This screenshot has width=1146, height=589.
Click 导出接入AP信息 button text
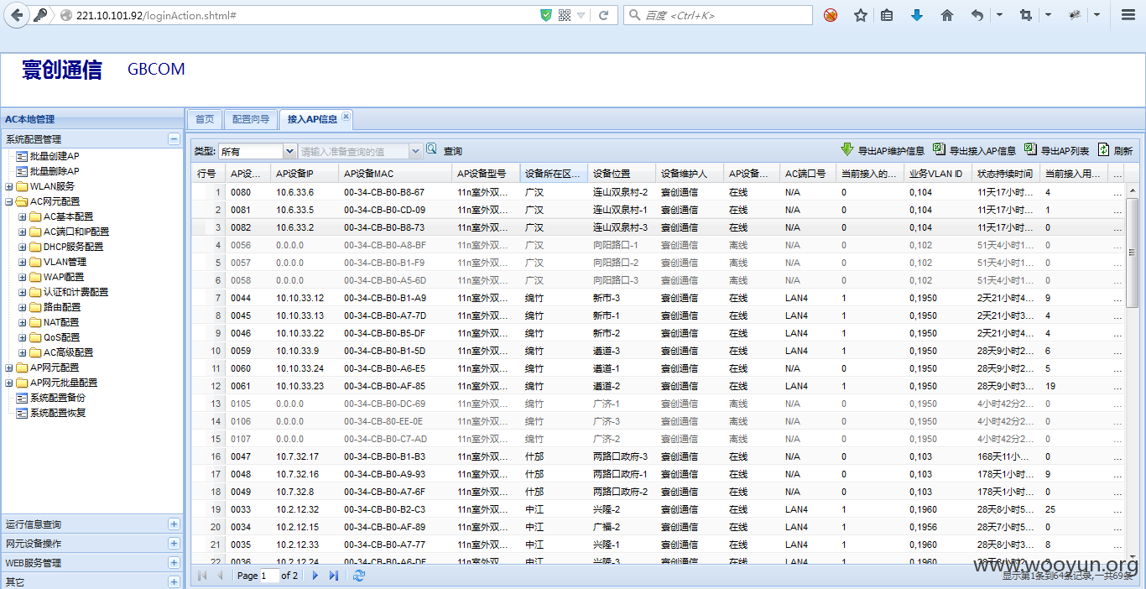[982, 151]
